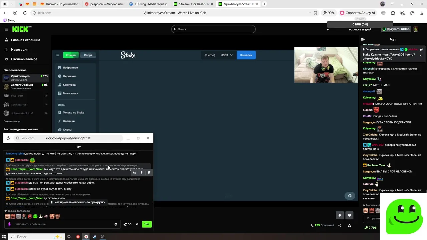Open browser tab list dropdown arrow
The image size is (427, 240).
tap(12, 4)
